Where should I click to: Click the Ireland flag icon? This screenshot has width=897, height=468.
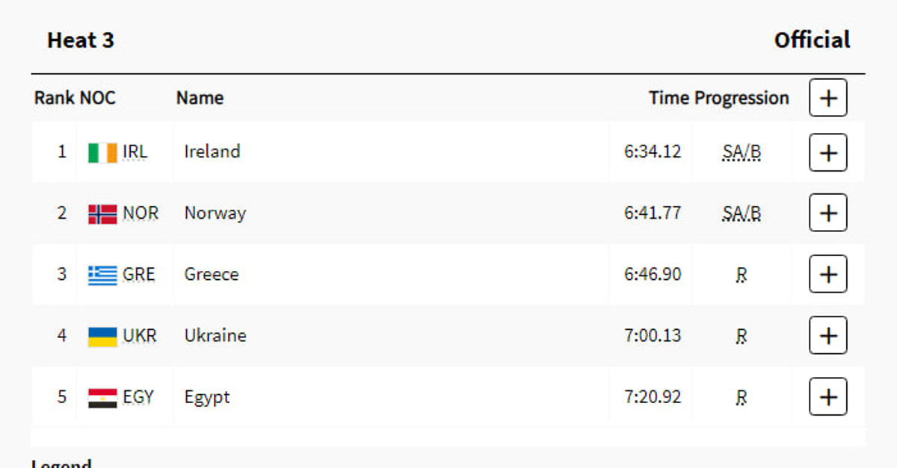click(102, 152)
